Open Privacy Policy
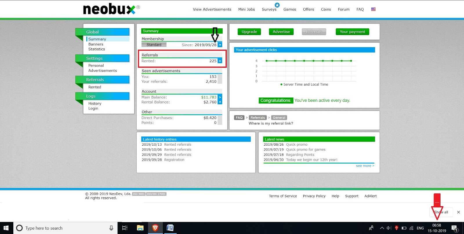The height and width of the screenshot is (234, 464). (314, 196)
